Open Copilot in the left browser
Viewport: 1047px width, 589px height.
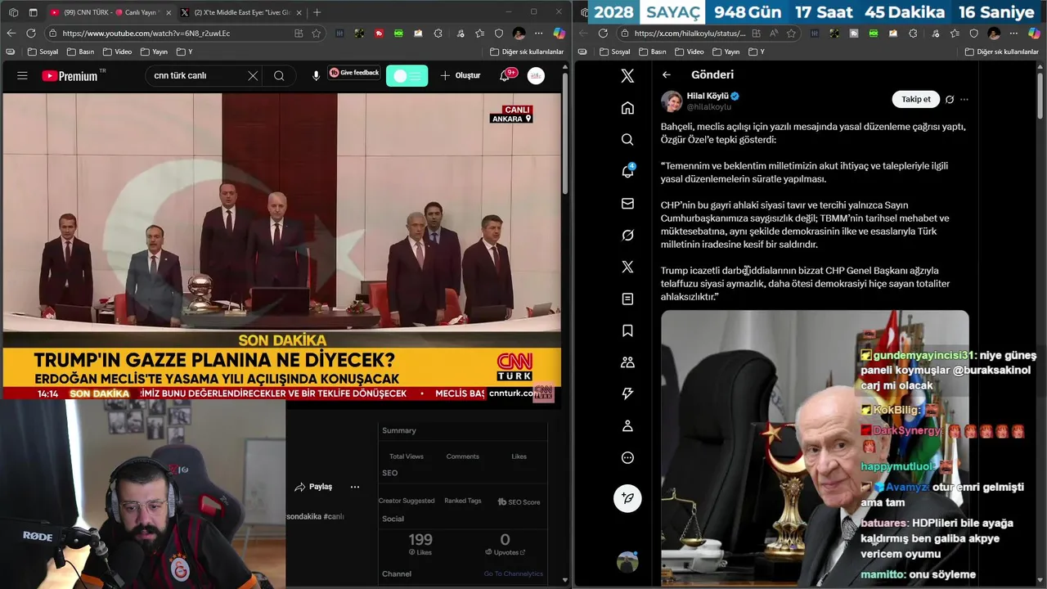tap(559, 33)
